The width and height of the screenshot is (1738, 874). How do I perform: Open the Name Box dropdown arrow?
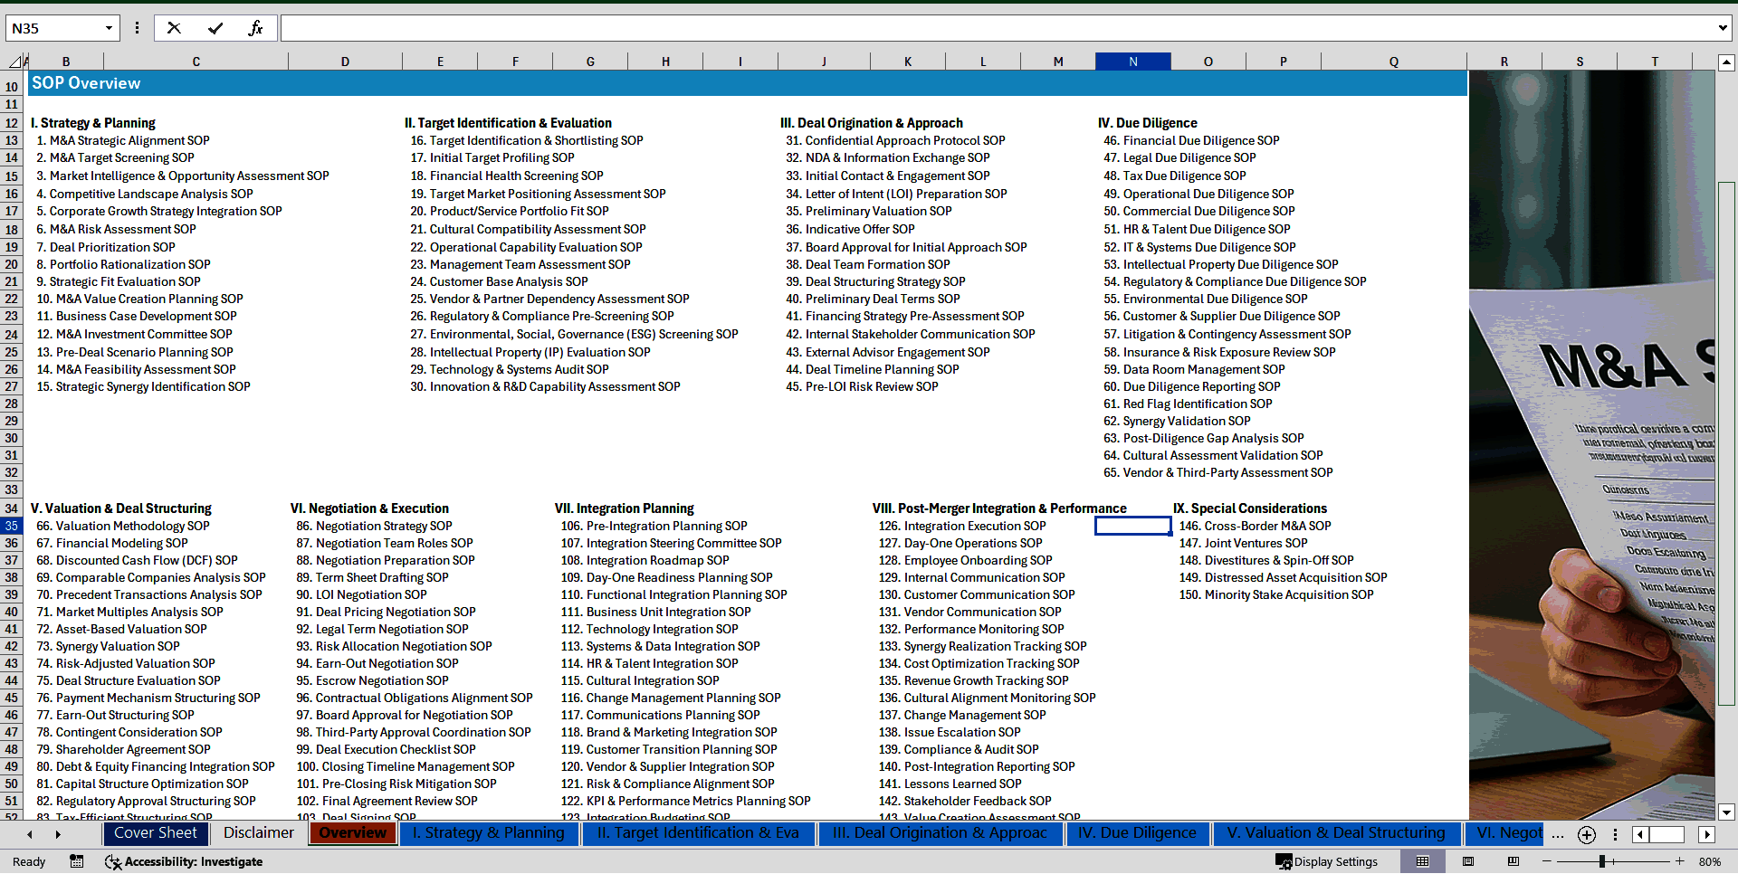point(109,28)
